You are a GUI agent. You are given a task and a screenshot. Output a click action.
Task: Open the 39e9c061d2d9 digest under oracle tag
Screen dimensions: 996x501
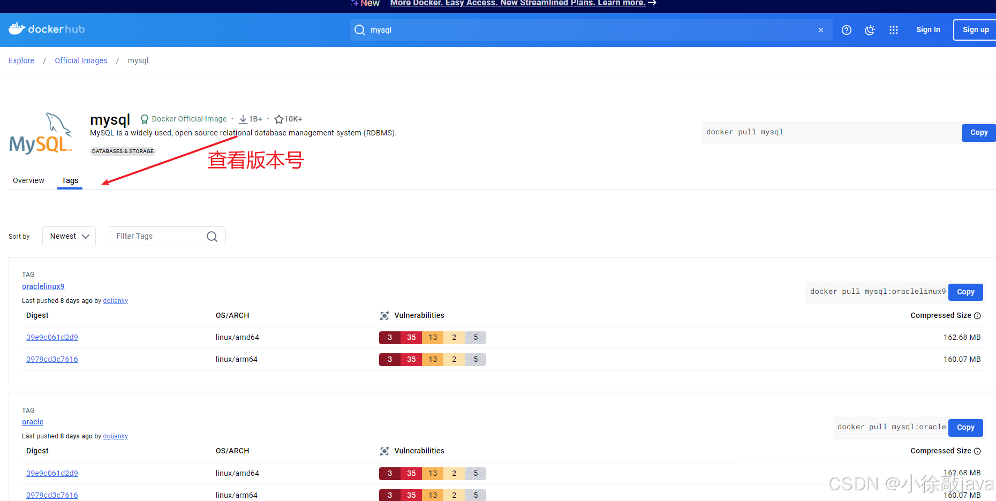coord(52,473)
